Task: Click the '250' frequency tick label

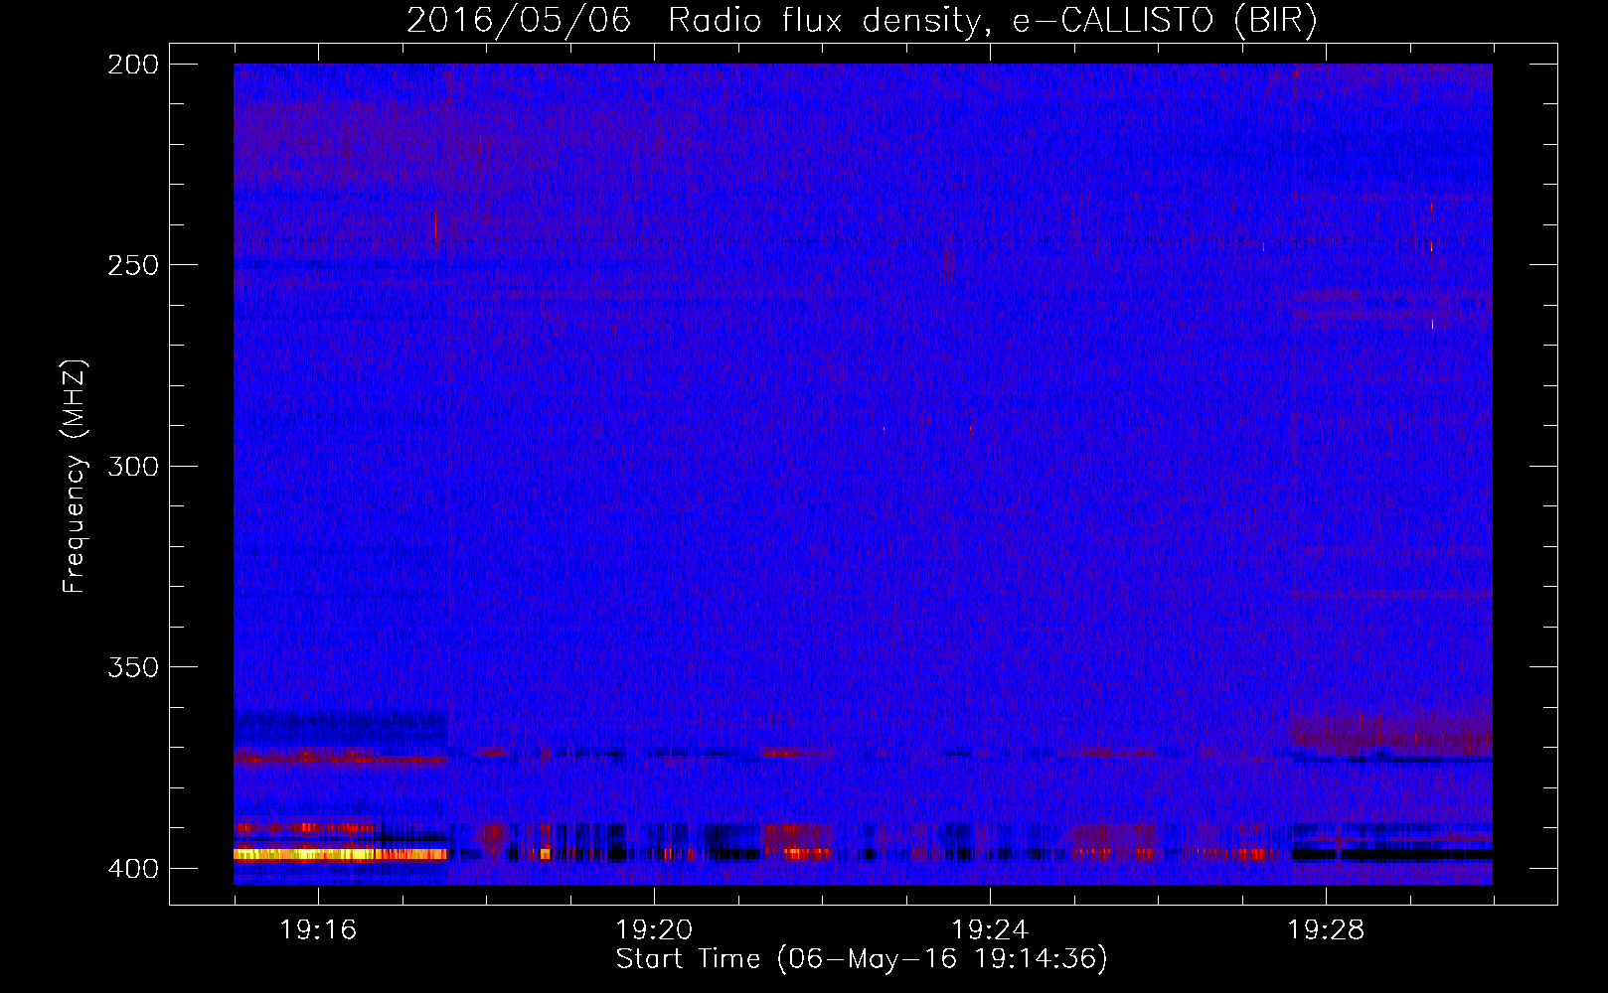Action: 133,265
